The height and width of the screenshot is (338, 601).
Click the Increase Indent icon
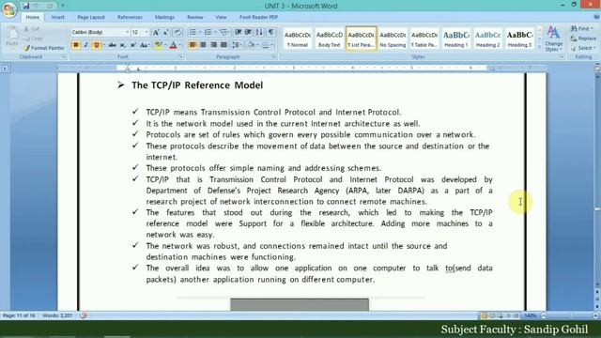[248, 32]
